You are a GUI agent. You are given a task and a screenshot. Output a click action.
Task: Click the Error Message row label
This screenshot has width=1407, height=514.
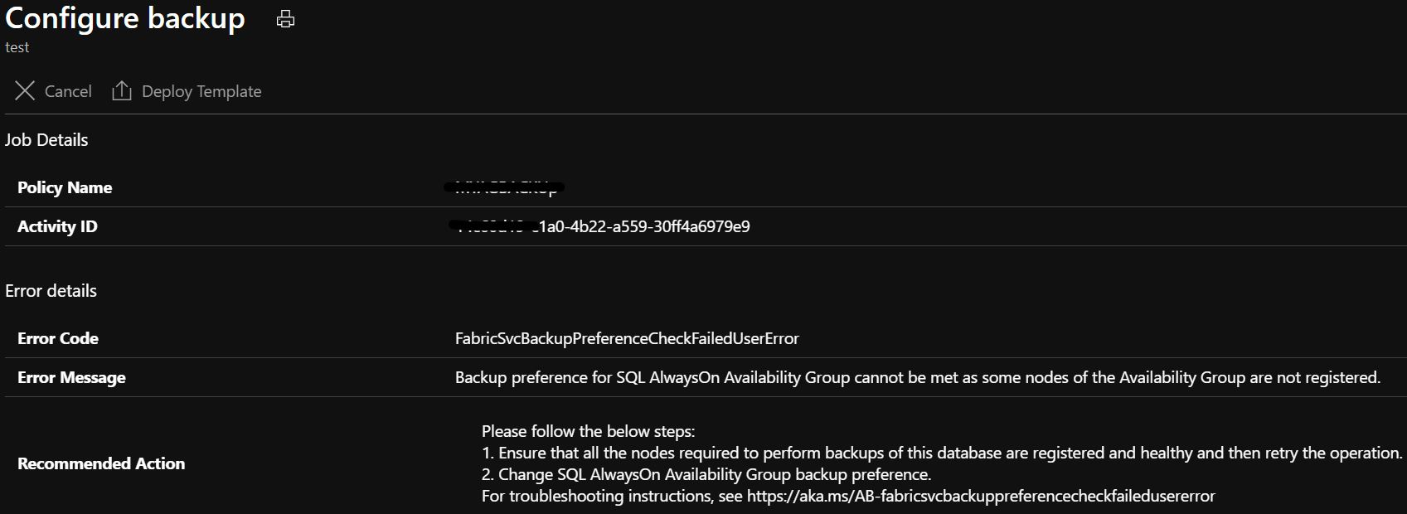click(71, 377)
